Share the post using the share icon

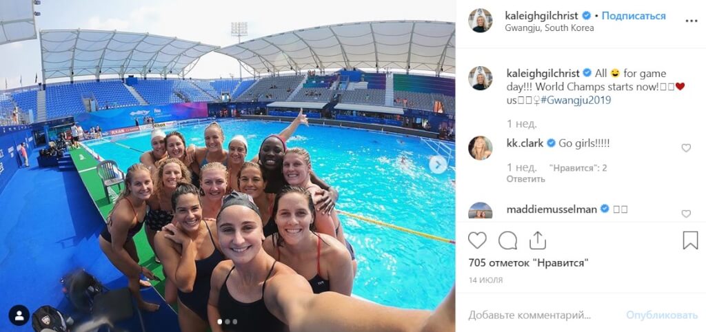click(x=538, y=240)
